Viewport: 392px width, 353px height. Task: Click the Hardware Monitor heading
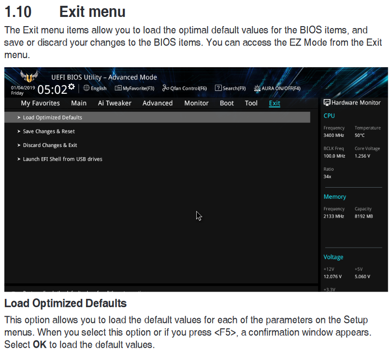356,103
